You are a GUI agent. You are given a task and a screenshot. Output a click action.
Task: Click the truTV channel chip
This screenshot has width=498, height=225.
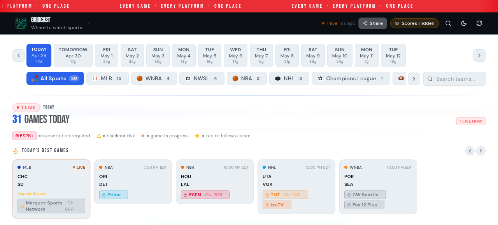coord(277,205)
